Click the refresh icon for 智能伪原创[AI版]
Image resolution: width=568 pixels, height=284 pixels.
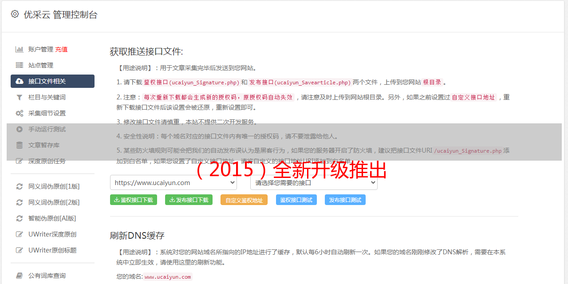click(x=20, y=218)
